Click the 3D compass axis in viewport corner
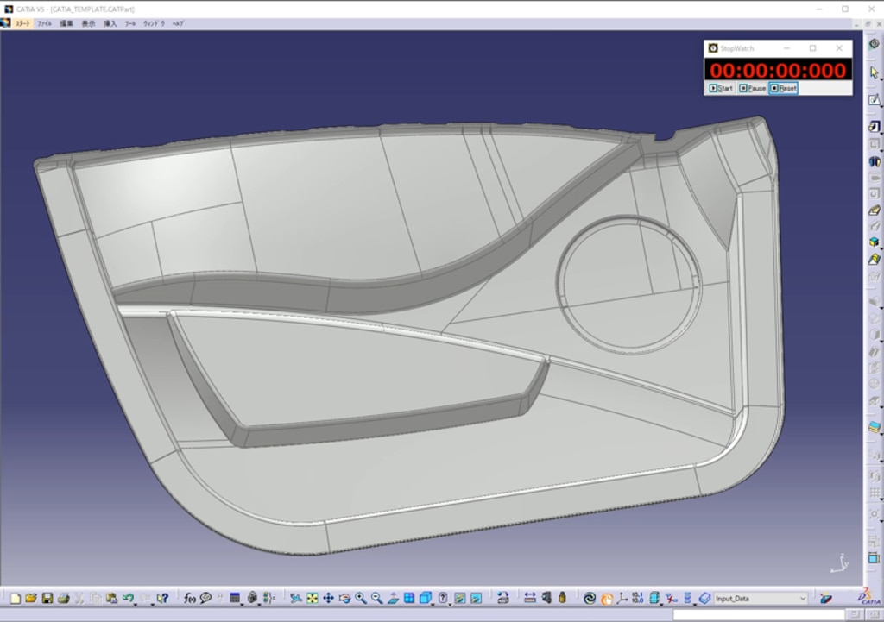This screenshot has height=622, width=884. click(840, 562)
